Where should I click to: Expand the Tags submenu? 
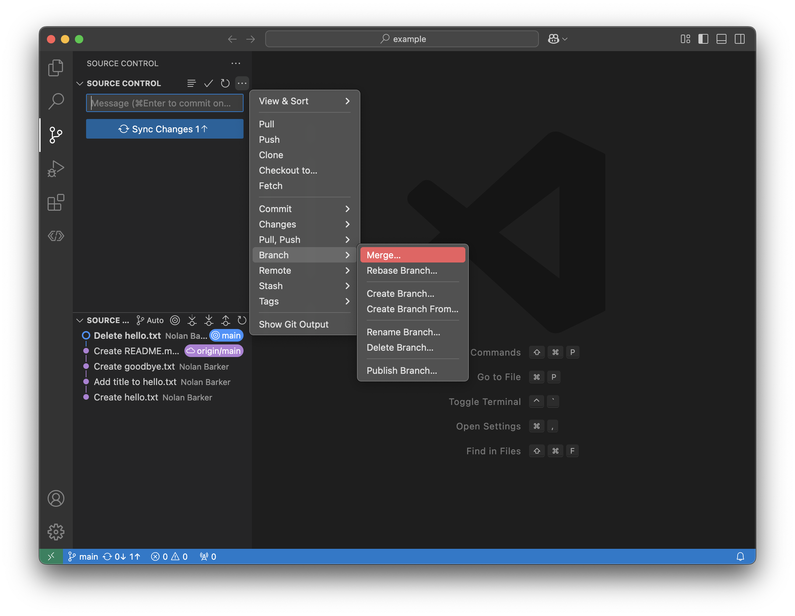[304, 301]
